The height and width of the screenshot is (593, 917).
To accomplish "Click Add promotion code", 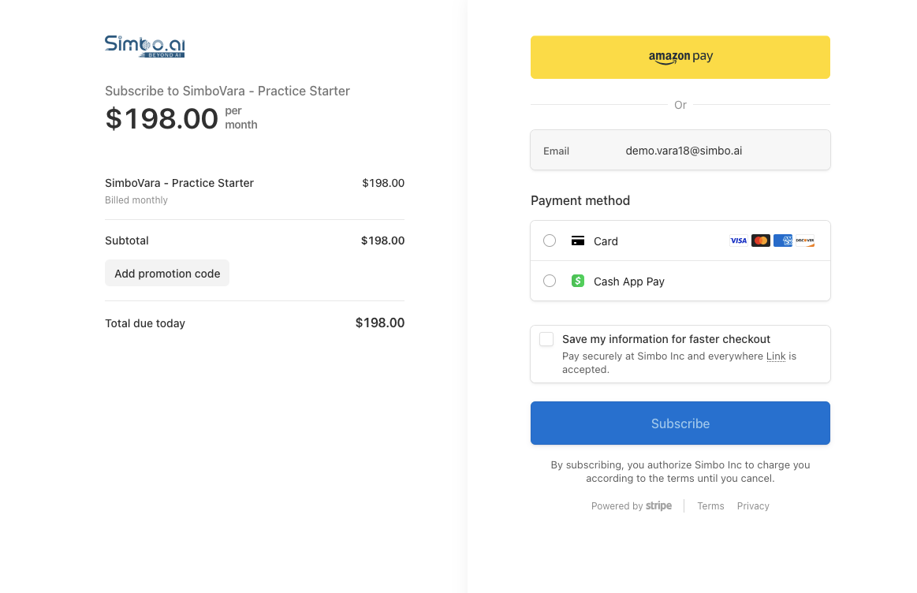I will click(x=167, y=274).
